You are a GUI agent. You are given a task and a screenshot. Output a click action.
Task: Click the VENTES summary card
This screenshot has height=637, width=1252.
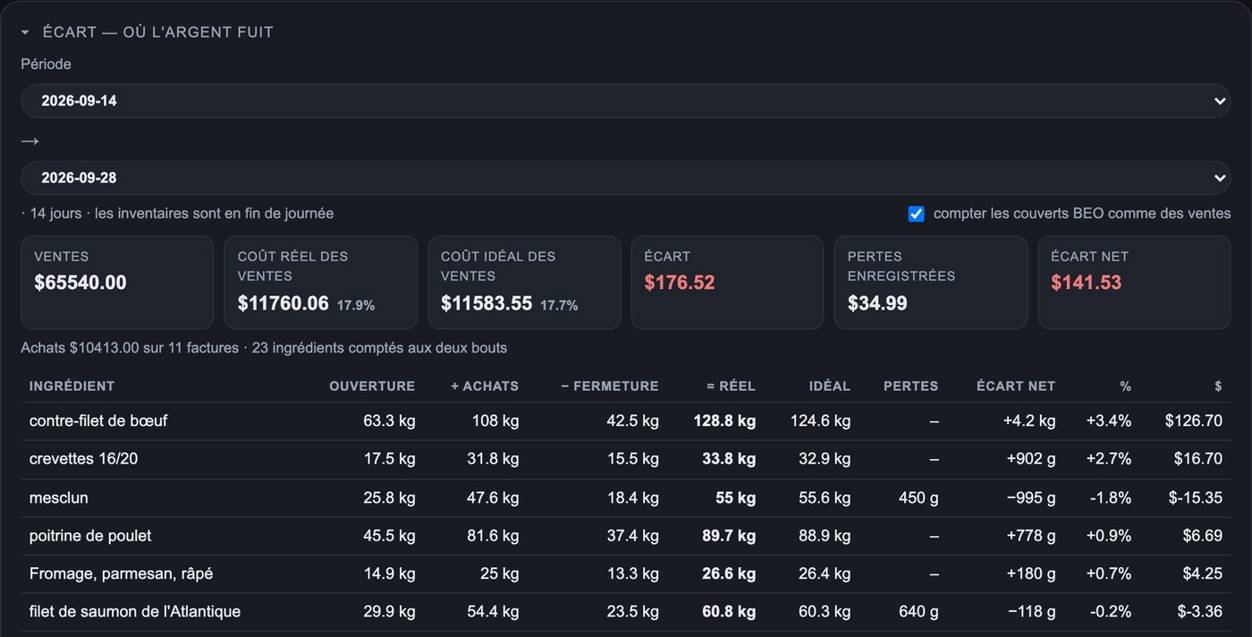117,283
